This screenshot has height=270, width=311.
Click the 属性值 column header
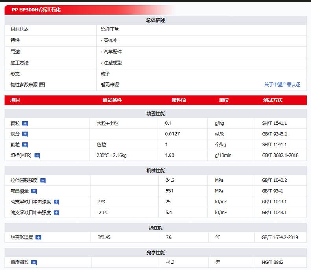coord(179,100)
